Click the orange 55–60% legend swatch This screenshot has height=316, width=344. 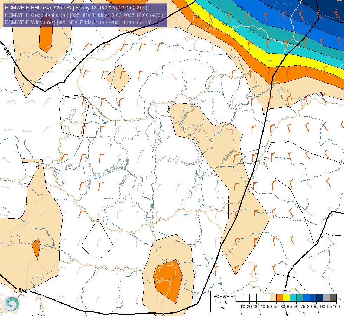(280, 298)
